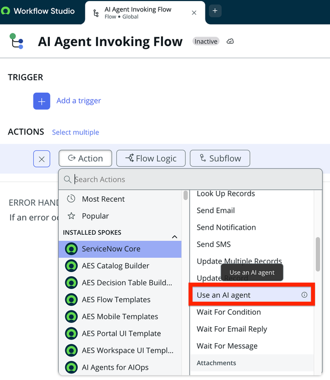Select AES Mobile Templates spoke
The height and width of the screenshot is (380, 330).
[x=120, y=317]
